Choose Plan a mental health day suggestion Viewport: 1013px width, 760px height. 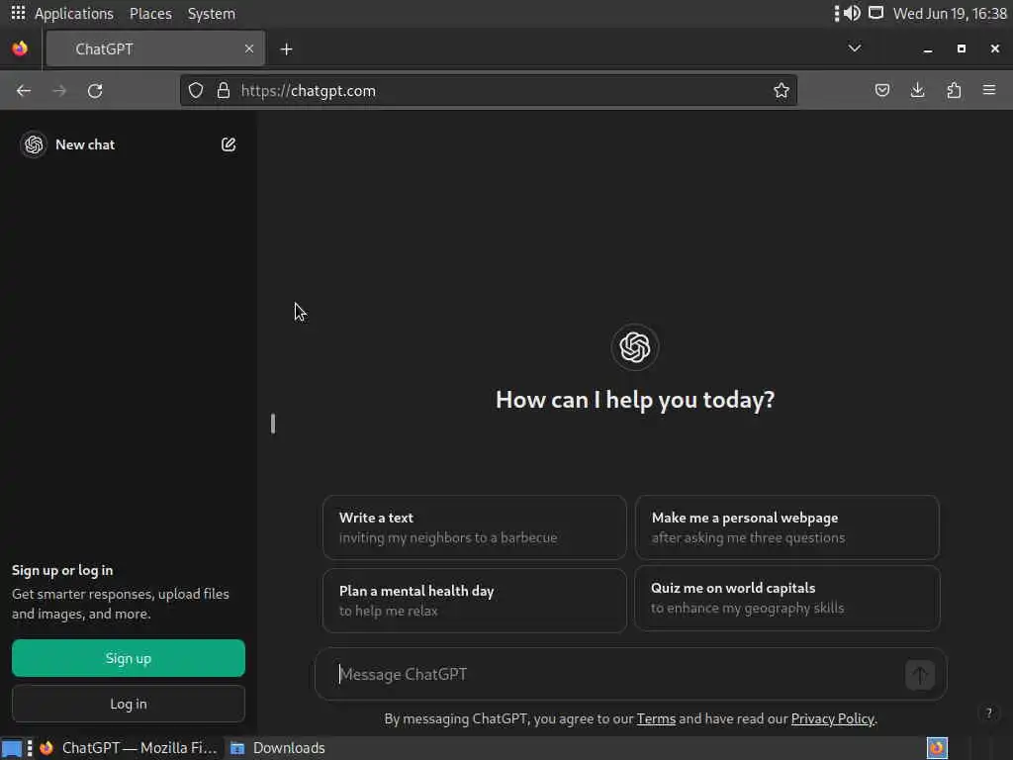[x=474, y=601]
